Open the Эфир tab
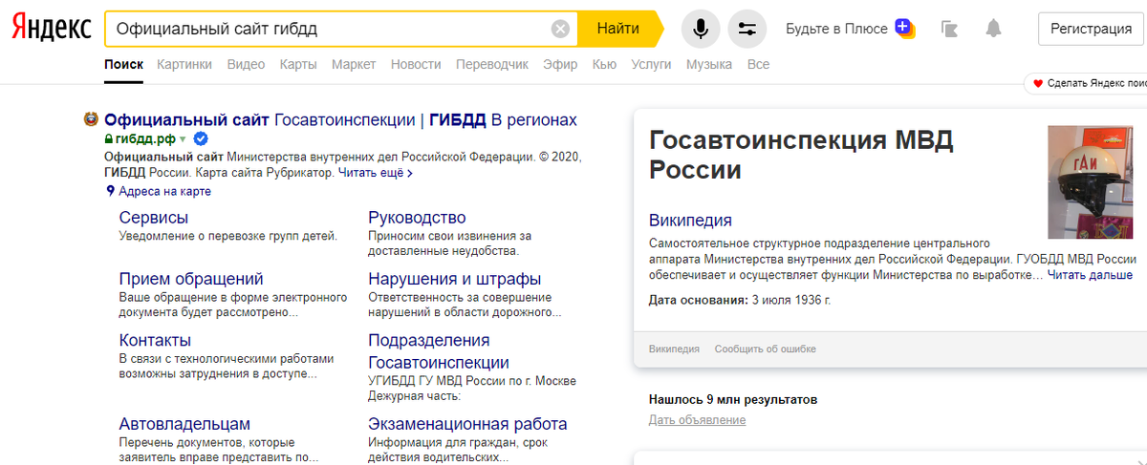 (560, 64)
